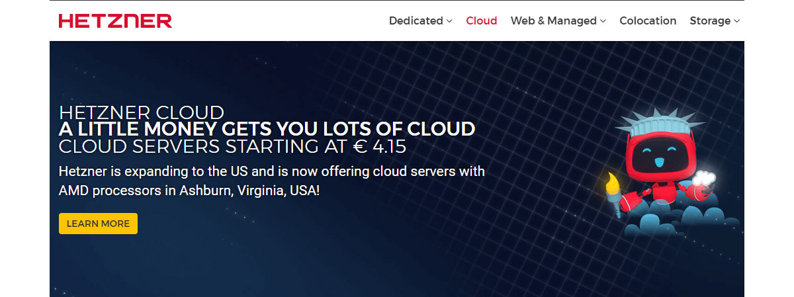Click the 'A little money gets you lots of cloud' headline
Screen dimensions: 794x297
[267, 129]
